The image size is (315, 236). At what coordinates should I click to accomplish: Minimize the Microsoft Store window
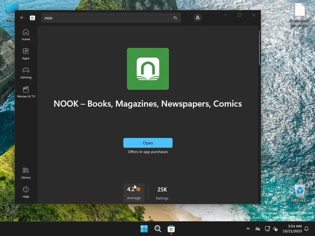coord(225,15)
